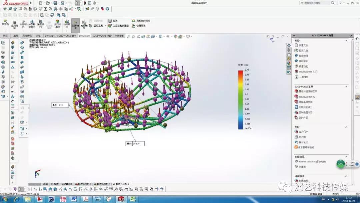Screen dimensions: 360x203
Task: Click the Fixtures Advisor icon
Action: pos(23,24)
